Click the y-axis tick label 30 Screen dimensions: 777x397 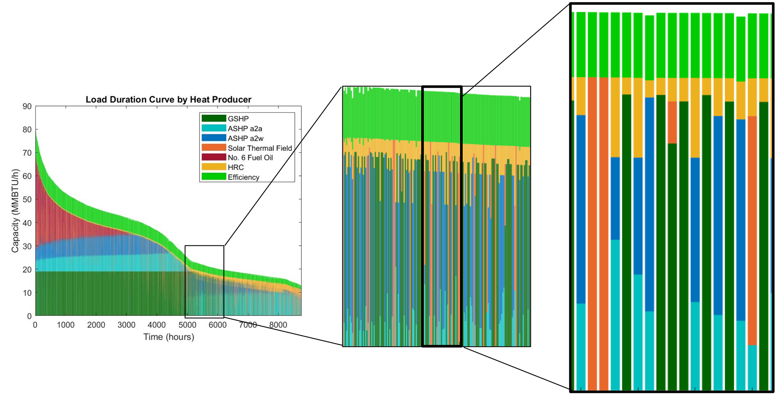[x=27, y=246]
